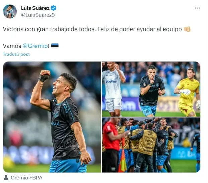Screen dimensions: 208x183
Task: Click the person icon beside Grêmio FBPA
Action: click(6, 177)
